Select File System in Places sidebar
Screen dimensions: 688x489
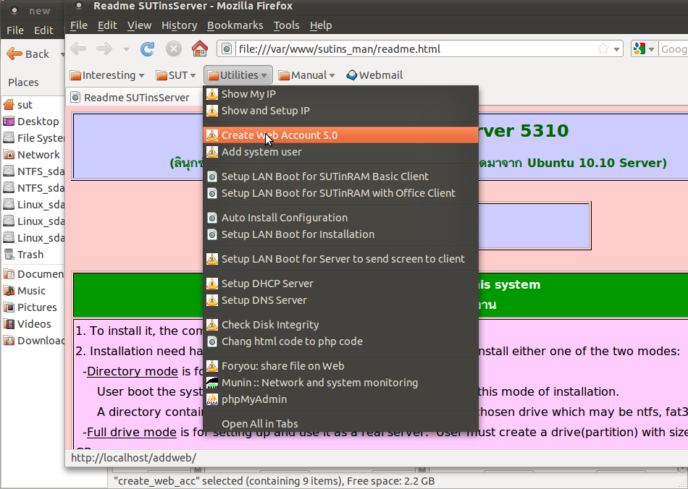coord(33,138)
